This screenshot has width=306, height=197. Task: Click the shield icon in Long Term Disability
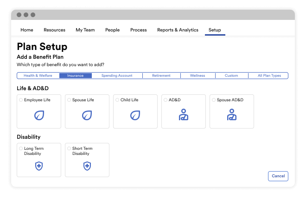pos(39,166)
